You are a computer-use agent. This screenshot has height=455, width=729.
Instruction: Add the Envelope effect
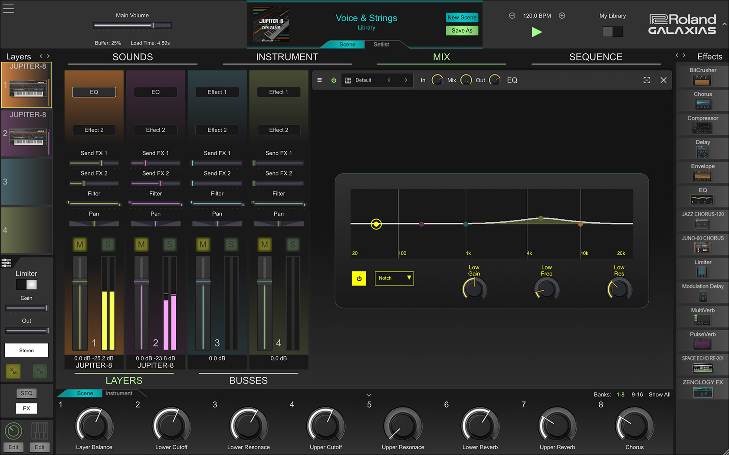coord(702,172)
